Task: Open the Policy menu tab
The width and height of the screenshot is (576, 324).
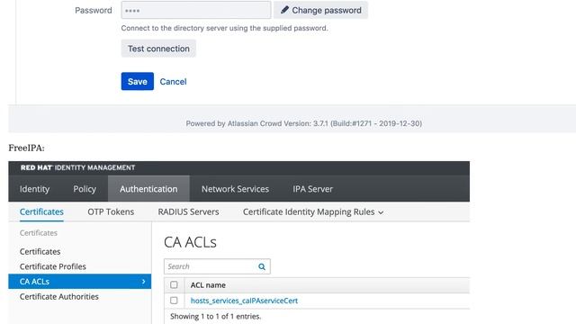Action: (85, 189)
